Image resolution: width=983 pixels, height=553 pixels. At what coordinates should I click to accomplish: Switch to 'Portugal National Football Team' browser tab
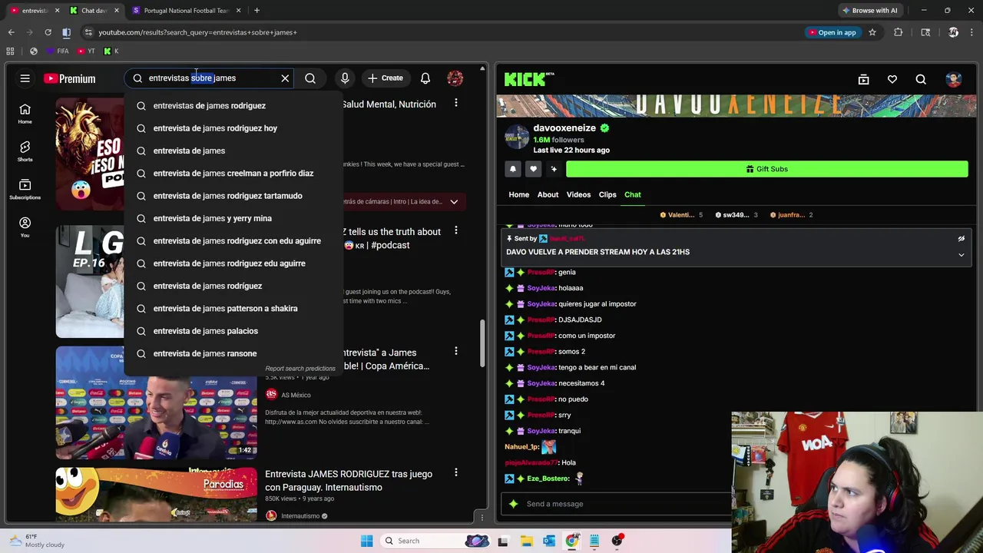click(187, 11)
